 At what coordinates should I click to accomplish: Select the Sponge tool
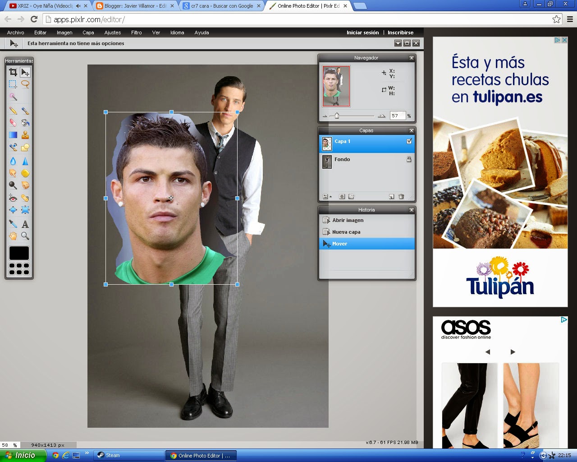25,173
